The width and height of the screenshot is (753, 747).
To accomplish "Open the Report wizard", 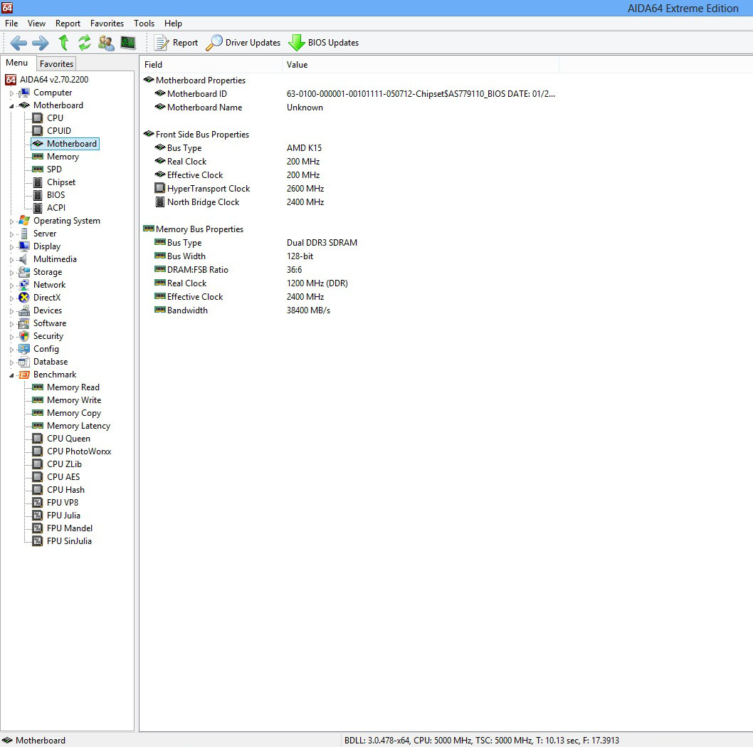I will tap(176, 43).
